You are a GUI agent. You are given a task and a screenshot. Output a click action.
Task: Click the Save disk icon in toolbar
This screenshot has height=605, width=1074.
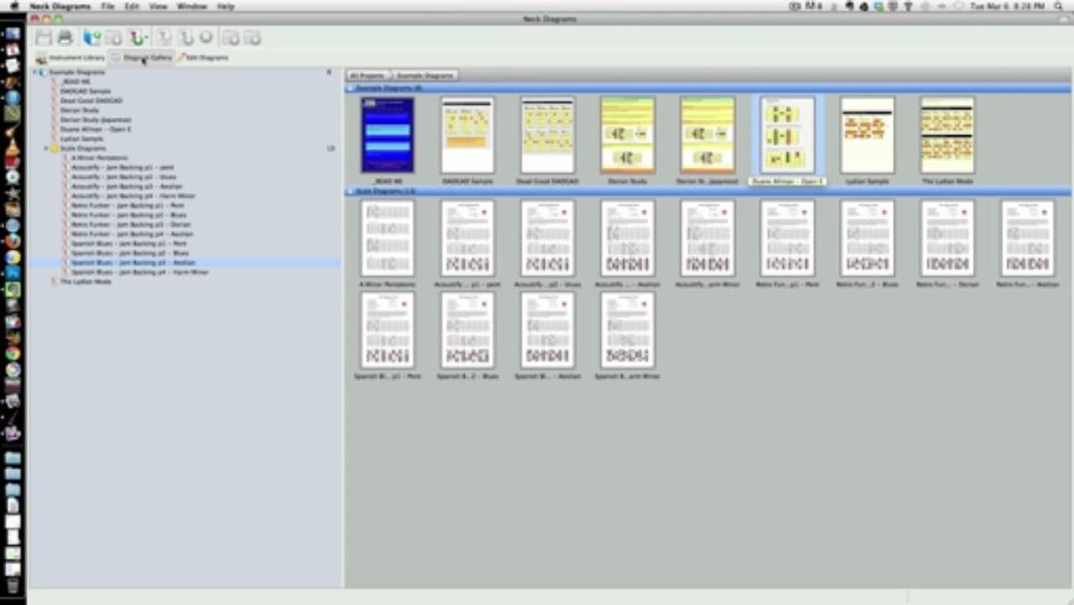tap(44, 38)
